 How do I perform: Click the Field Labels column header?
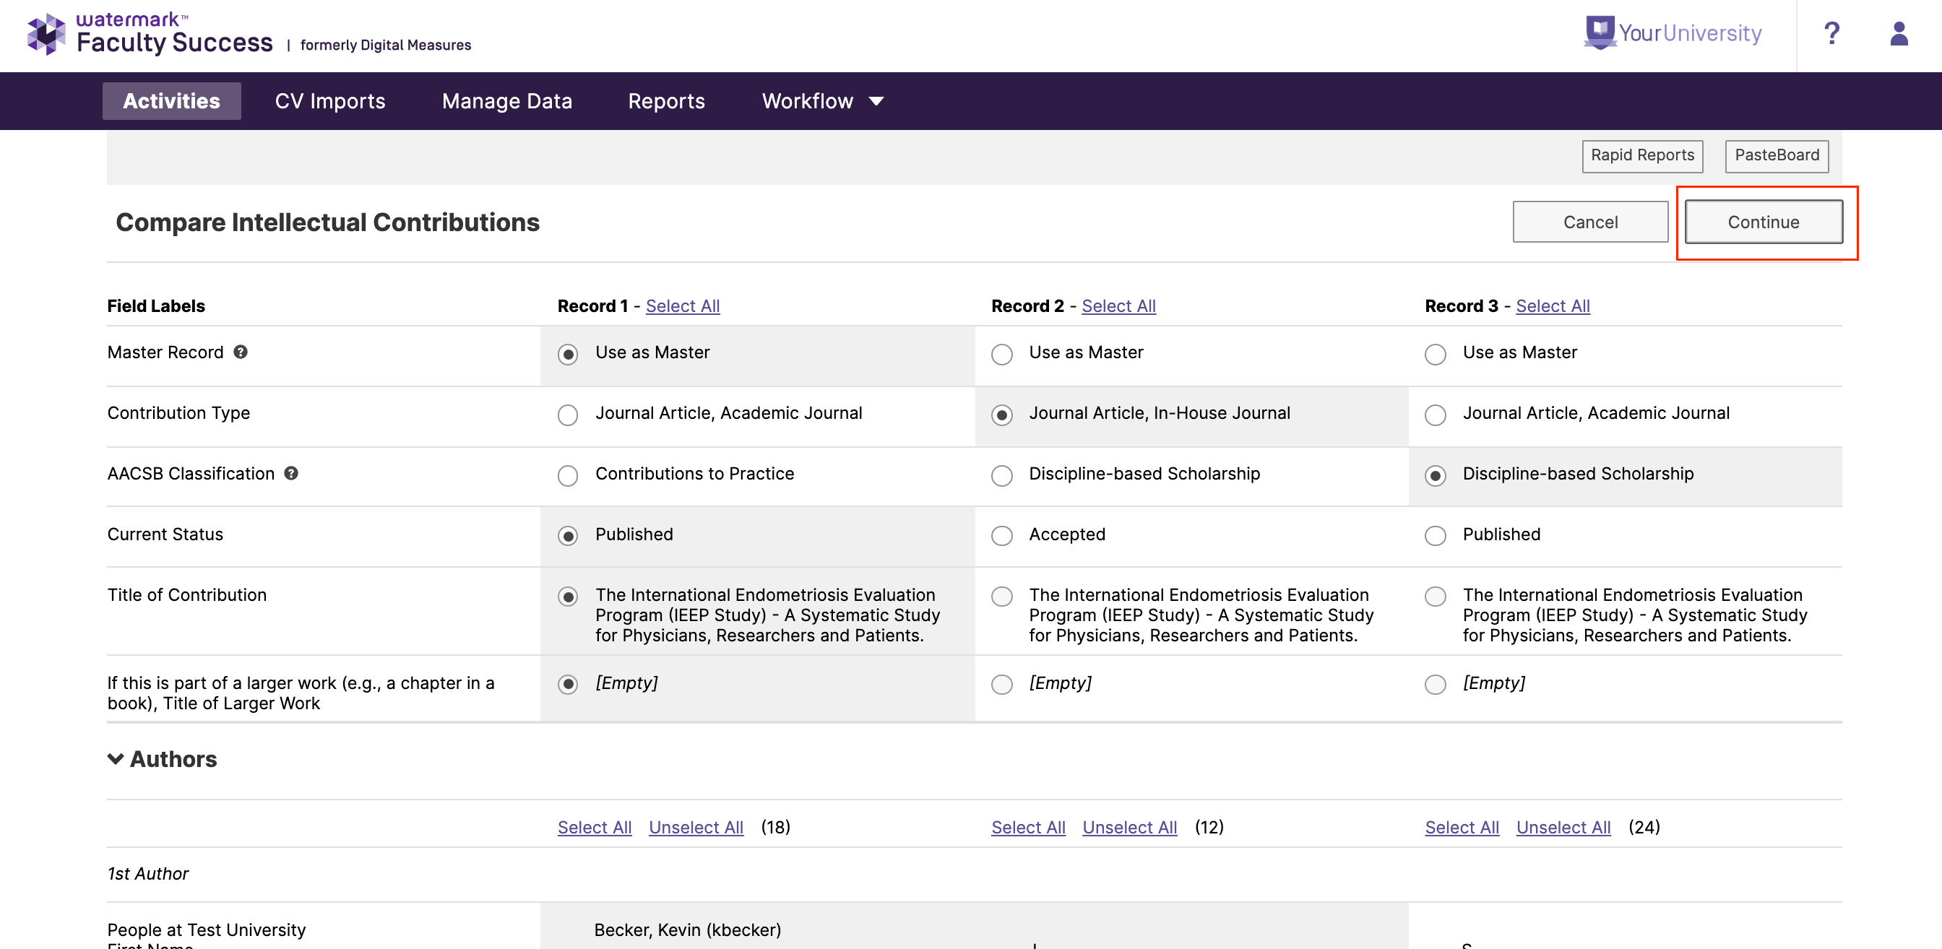pyautogui.click(x=156, y=306)
